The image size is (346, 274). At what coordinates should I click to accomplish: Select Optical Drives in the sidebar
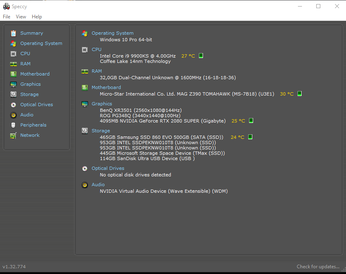click(37, 105)
